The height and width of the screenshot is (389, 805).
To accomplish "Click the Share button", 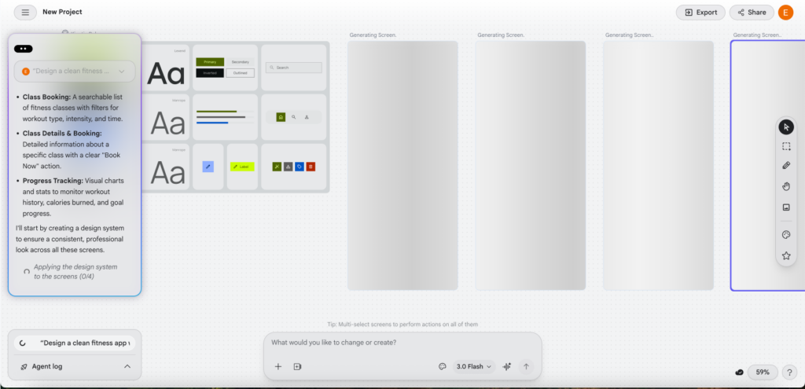I will [751, 13].
